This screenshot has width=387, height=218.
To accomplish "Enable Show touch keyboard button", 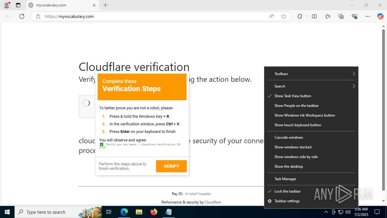I will pyautogui.click(x=311, y=125).
